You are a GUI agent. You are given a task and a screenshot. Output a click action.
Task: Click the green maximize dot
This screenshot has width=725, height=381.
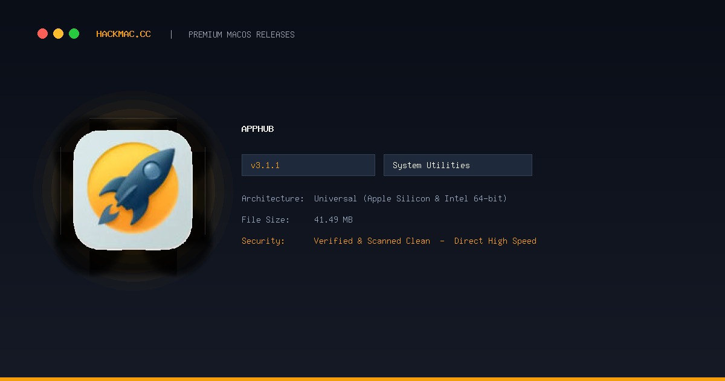(74, 34)
